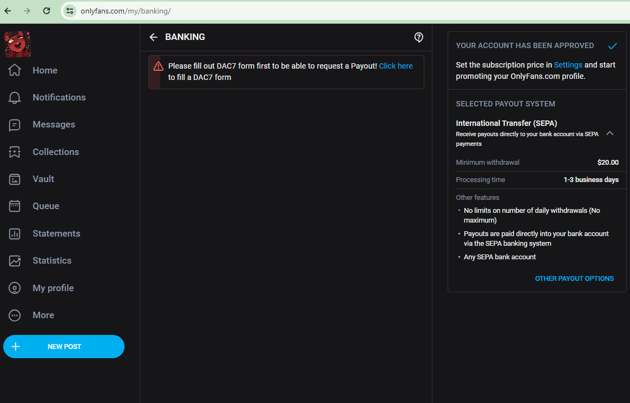Go to My profile in the sidebar
Image resolution: width=630 pixels, height=403 pixels.
(53, 288)
